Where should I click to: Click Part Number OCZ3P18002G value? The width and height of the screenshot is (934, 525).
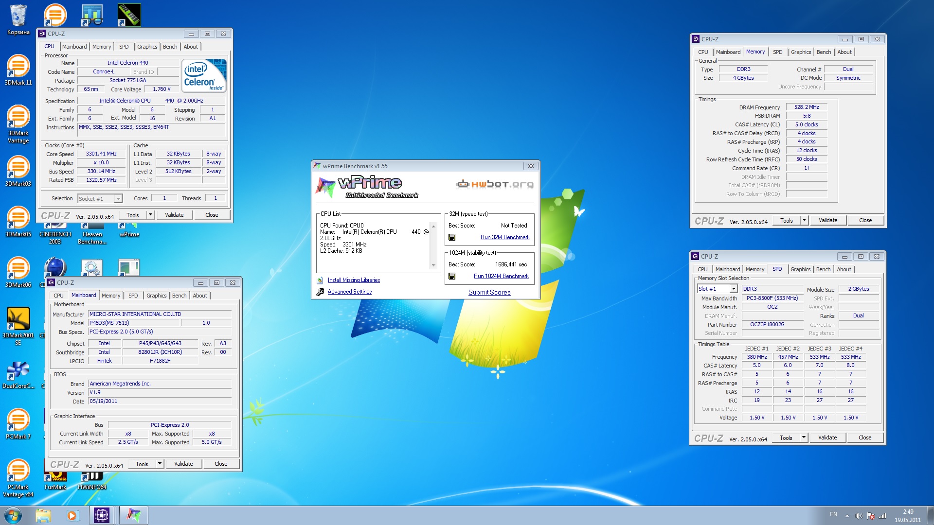(772, 324)
